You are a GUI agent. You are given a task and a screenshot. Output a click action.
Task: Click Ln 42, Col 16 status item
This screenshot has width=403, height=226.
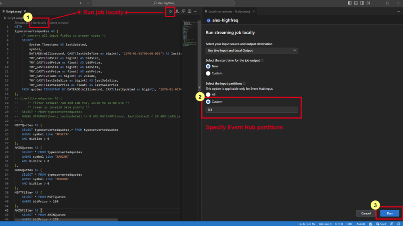306,224
